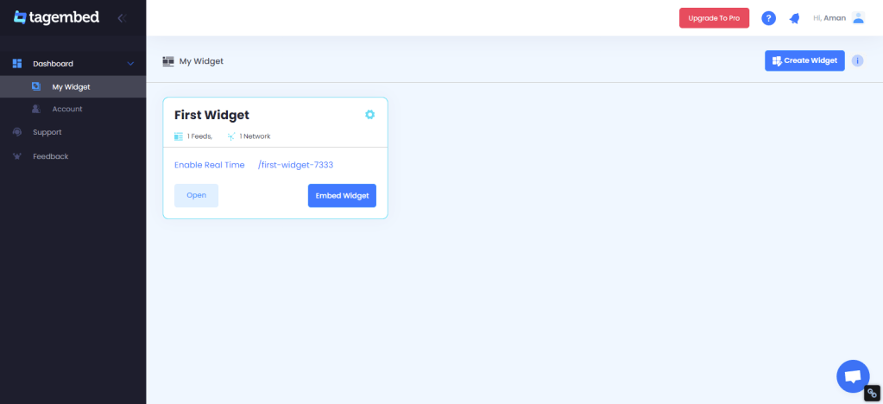Click the link icon in bottom corner
883x404 pixels.
[872, 394]
